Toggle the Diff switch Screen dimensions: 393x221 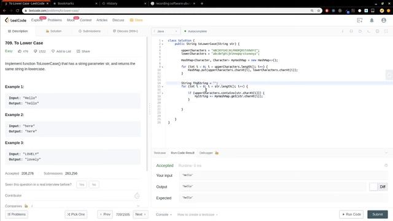tap(378, 187)
